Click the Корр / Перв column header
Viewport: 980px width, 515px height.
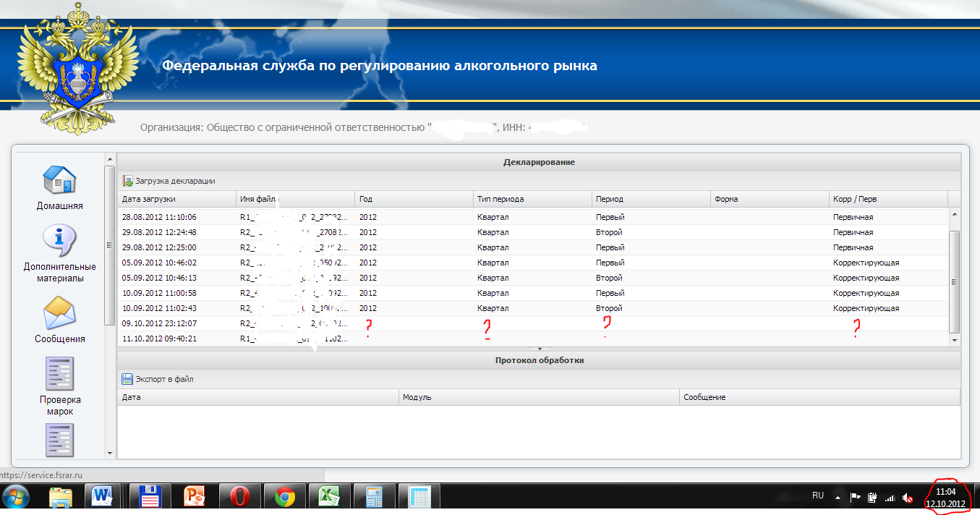pos(855,199)
